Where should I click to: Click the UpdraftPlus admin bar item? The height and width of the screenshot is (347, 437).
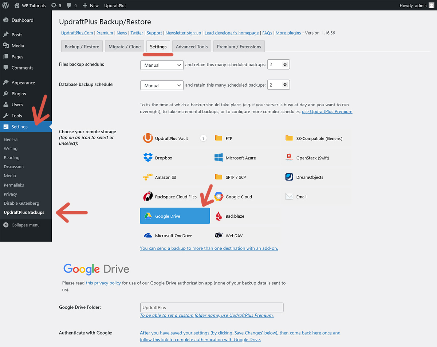[x=115, y=5]
